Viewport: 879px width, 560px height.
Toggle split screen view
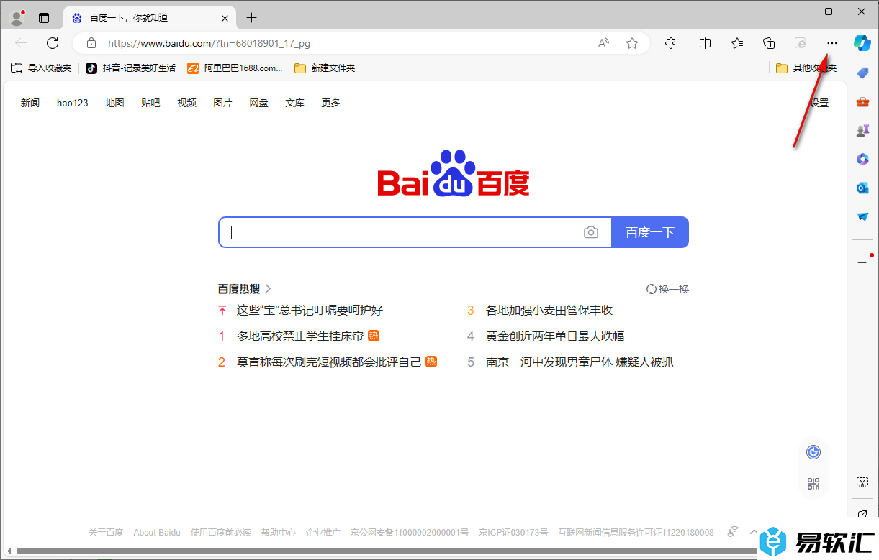pyautogui.click(x=706, y=43)
